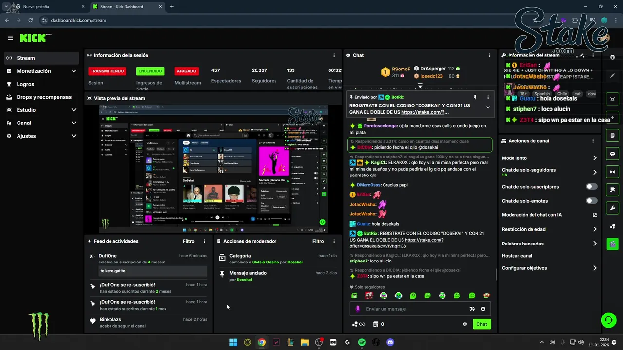Open Modo lento settings
623x350 pixels.
[550, 158]
